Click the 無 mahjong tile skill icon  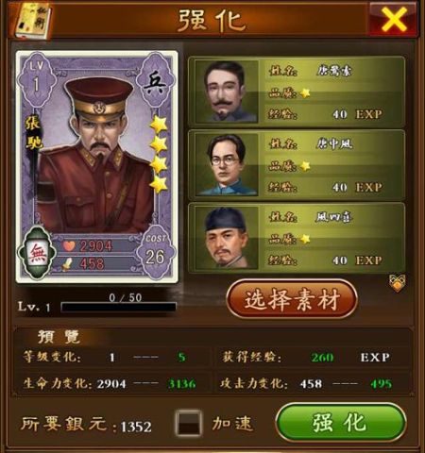click(x=38, y=254)
